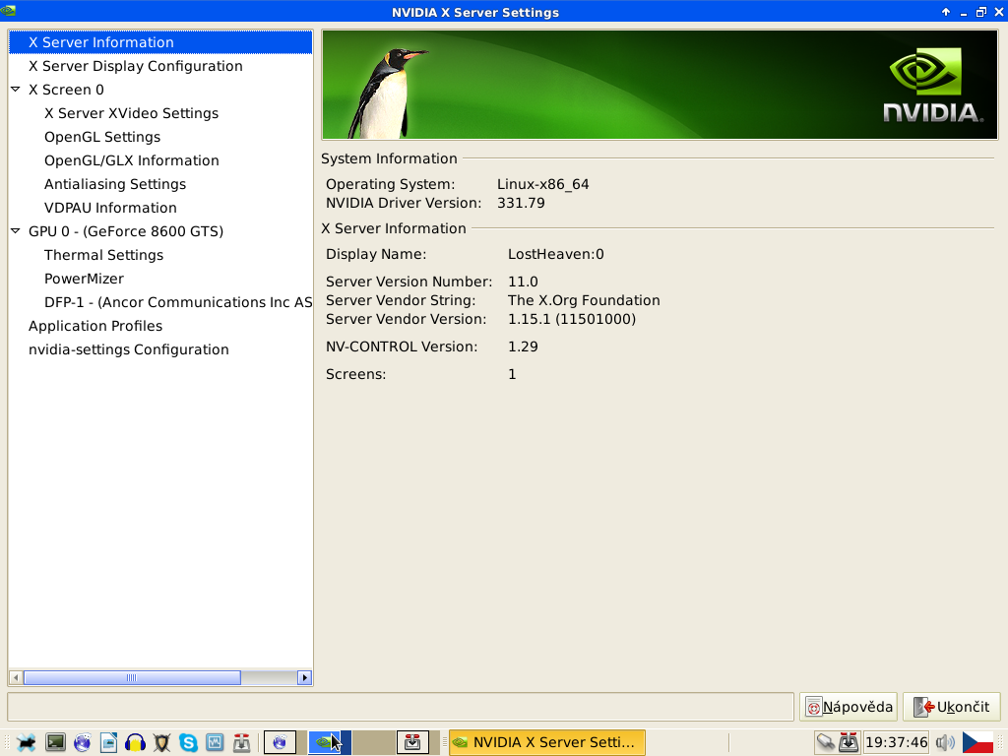Open the headphones audio player launcher
This screenshot has width=1008, height=756.
(135, 742)
